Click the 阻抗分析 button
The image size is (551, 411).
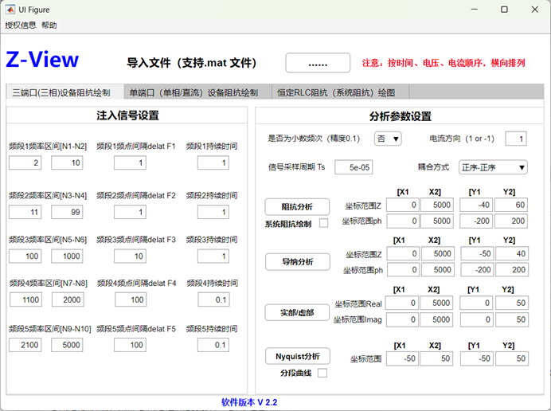[297, 207]
